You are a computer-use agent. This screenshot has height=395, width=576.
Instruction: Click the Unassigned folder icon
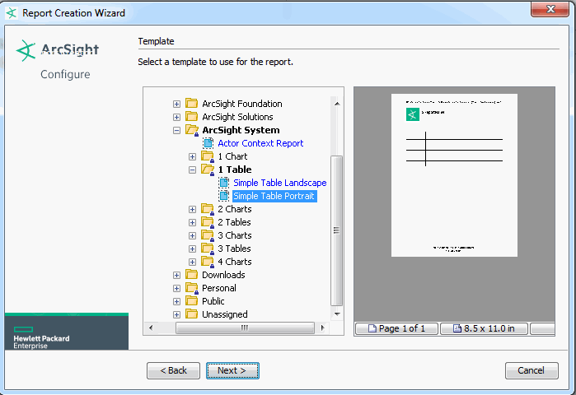192,314
